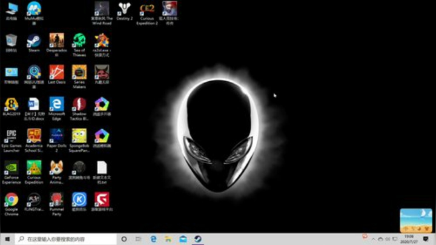Expand the hidden tray icons chevron

pyautogui.click(x=373, y=239)
